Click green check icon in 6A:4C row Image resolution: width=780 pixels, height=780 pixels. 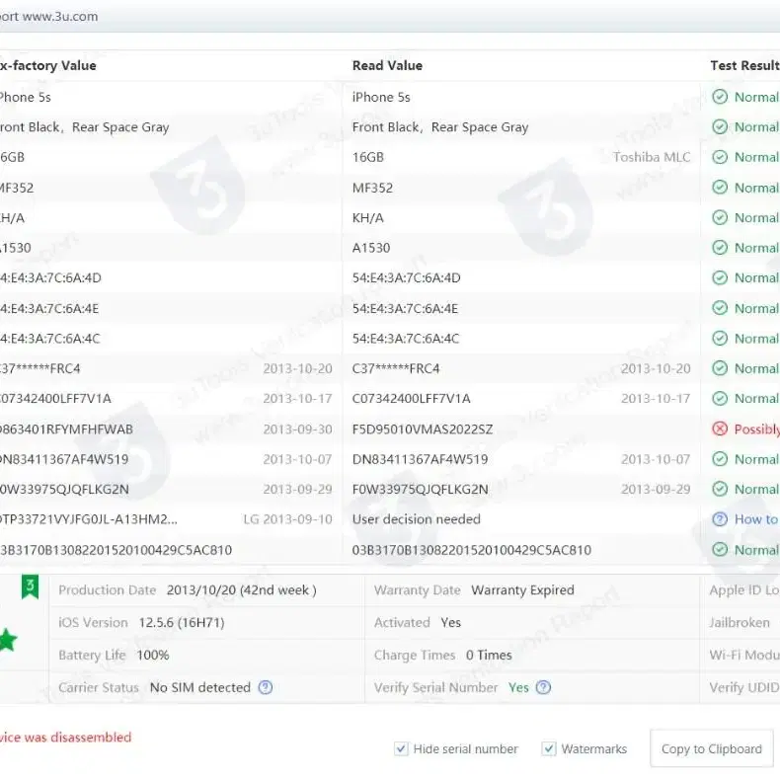[x=720, y=339]
